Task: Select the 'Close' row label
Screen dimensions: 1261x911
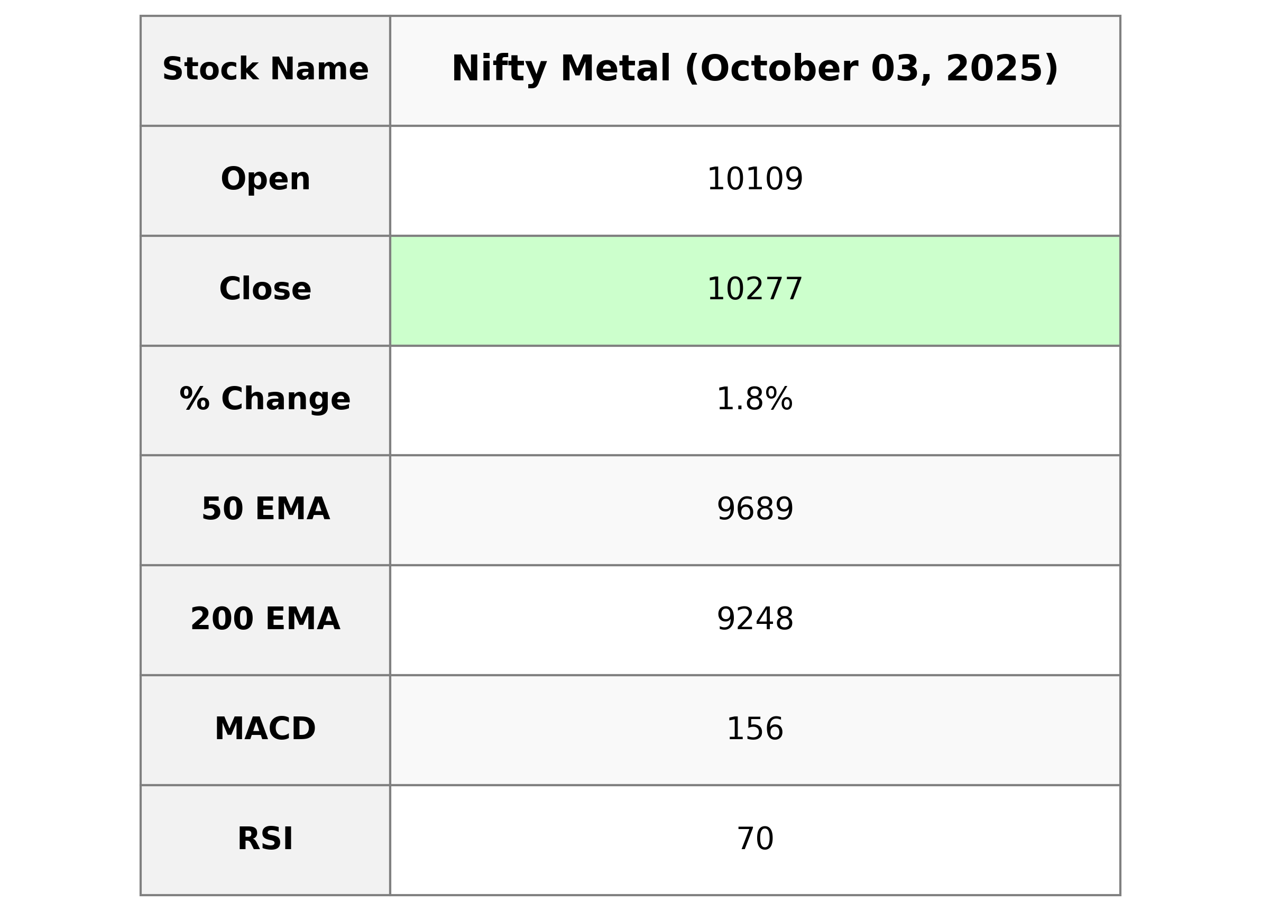Action: point(265,289)
